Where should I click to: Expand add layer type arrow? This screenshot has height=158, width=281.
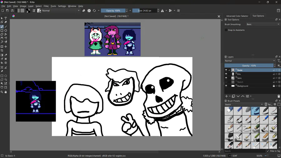tap(230, 96)
